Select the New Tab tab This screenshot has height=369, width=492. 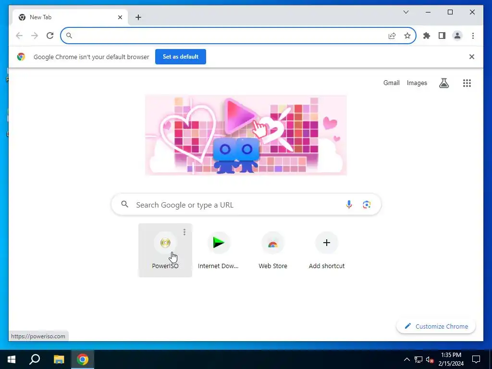click(x=70, y=17)
